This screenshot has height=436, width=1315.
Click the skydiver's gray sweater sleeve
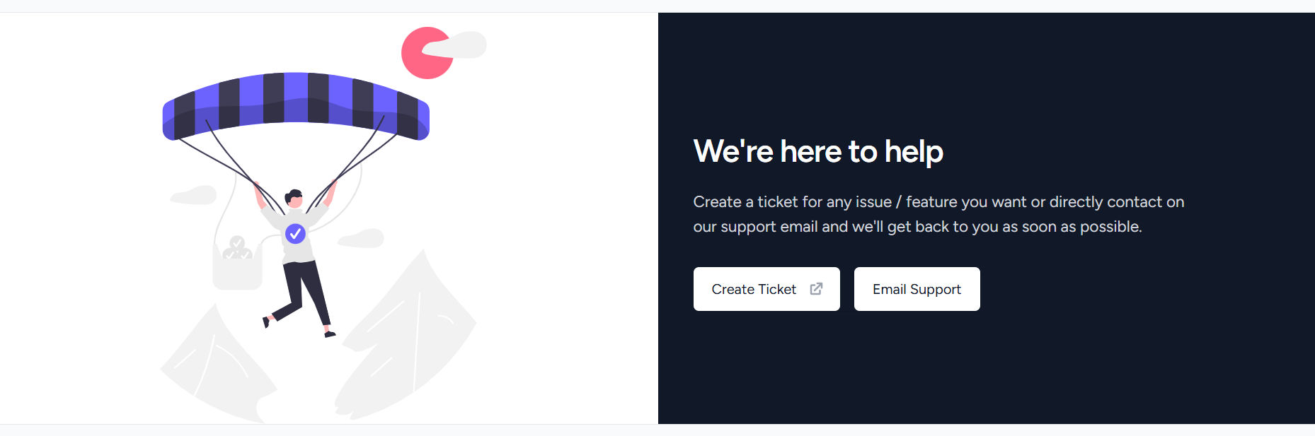(x=272, y=218)
